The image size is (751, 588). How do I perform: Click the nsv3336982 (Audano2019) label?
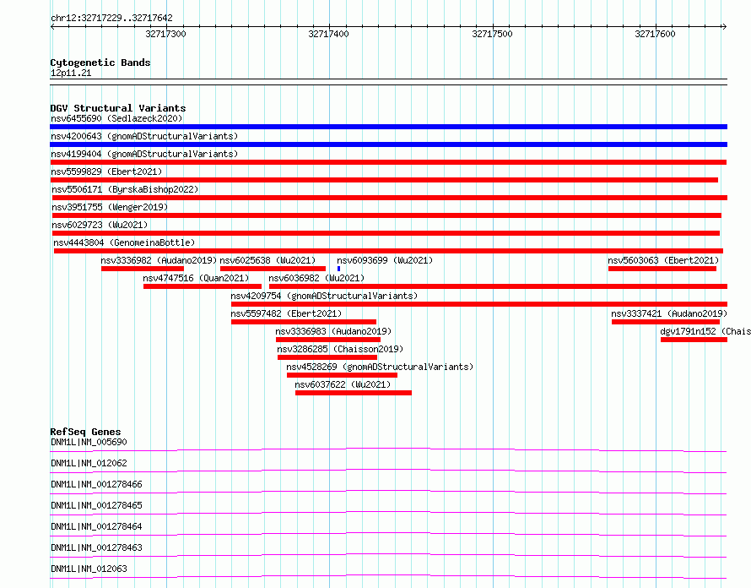(159, 260)
